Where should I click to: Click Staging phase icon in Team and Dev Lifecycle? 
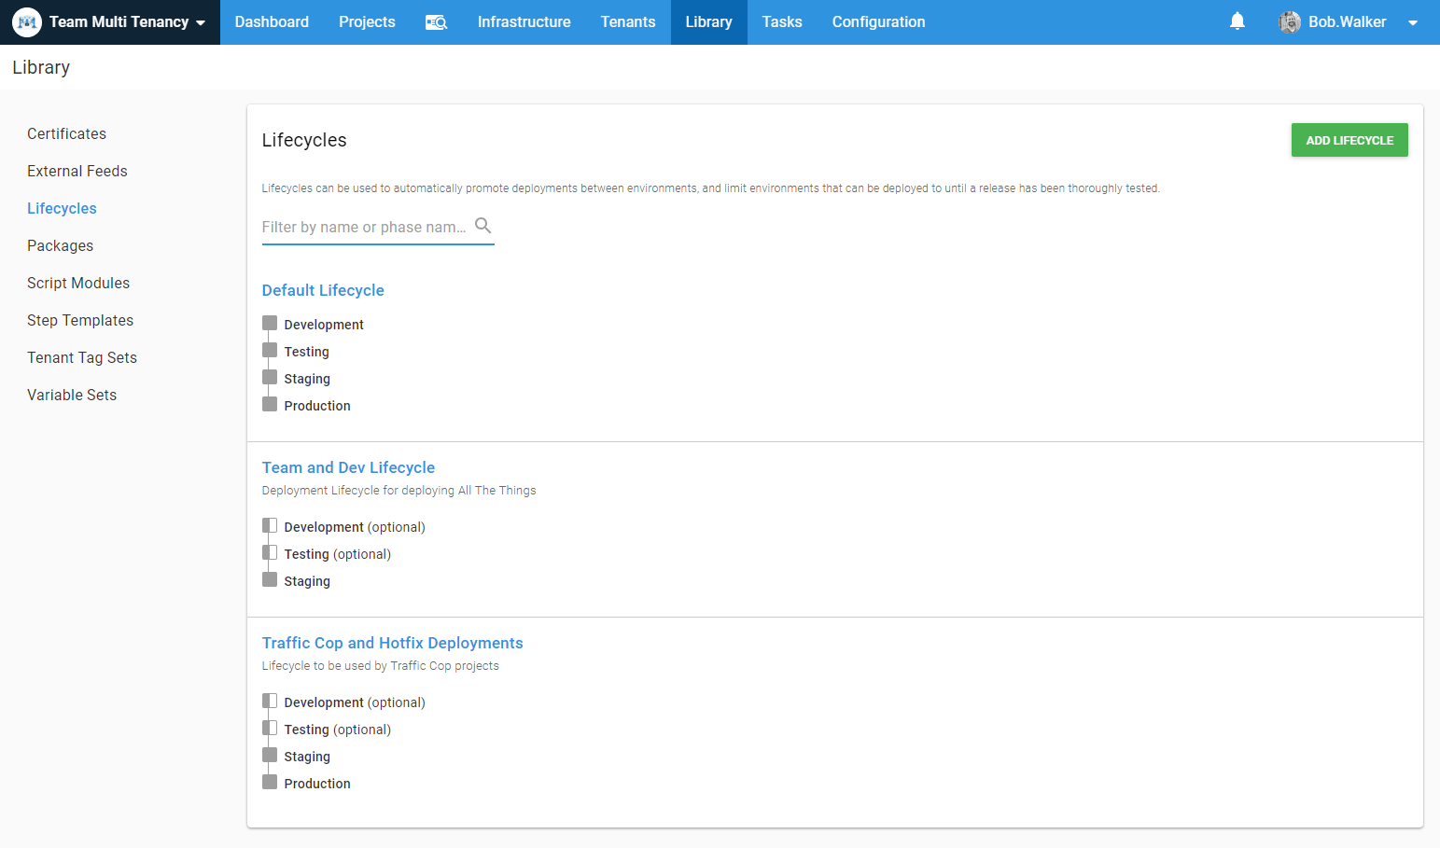click(270, 580)
